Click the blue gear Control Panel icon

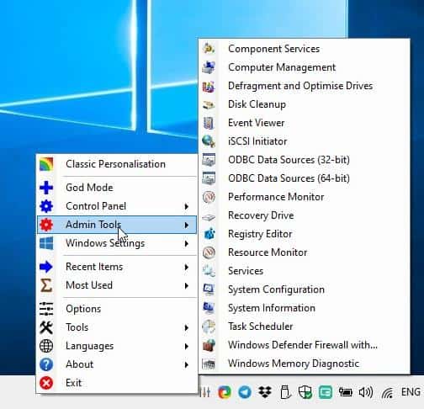pos(46,206)
